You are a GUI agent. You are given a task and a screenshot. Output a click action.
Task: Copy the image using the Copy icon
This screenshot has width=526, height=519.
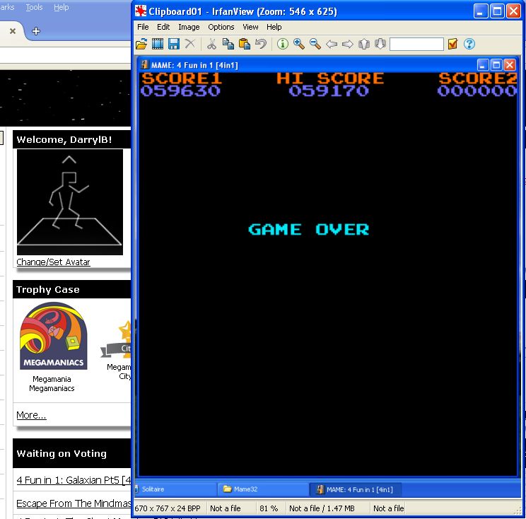(x=228, y=44)
